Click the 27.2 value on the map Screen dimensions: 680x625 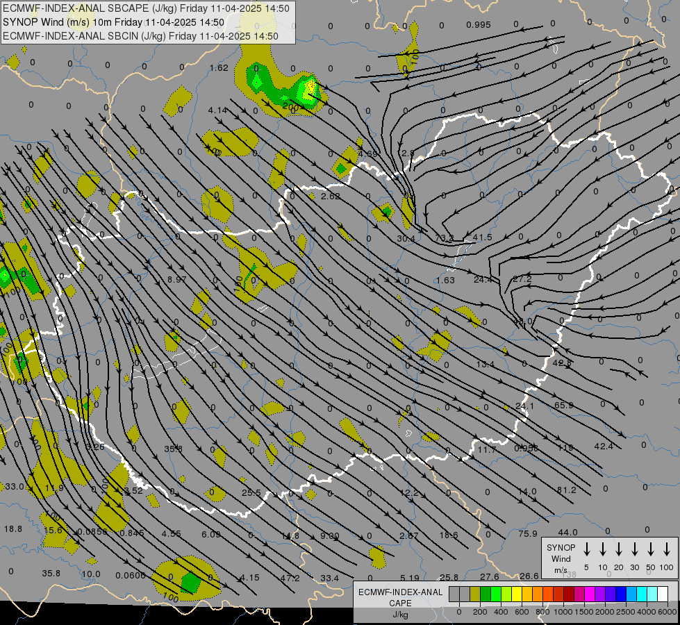coord(522,279)
